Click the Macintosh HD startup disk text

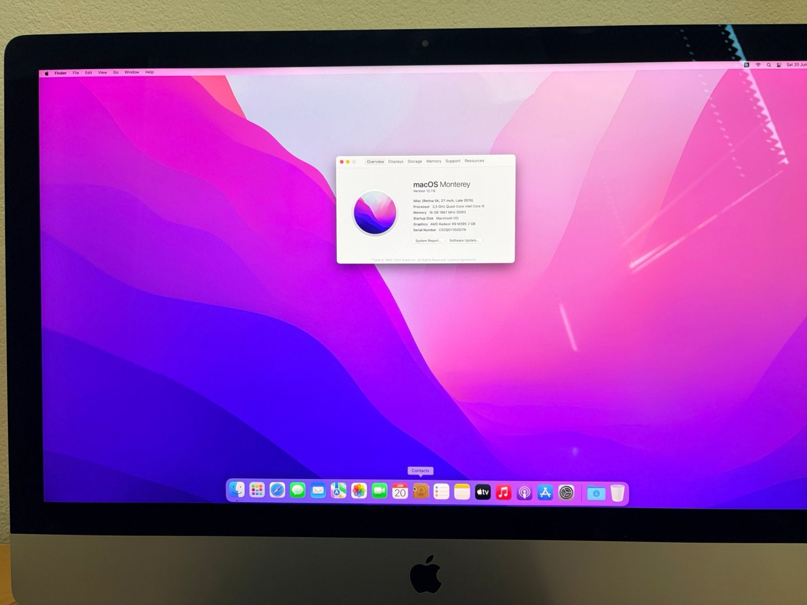447,218
